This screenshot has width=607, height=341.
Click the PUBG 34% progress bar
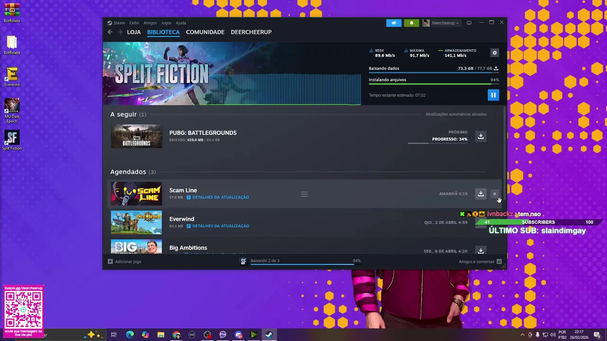pos(437,143)
